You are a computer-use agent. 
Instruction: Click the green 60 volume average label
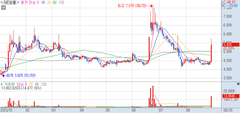click(x=37, y=84)
